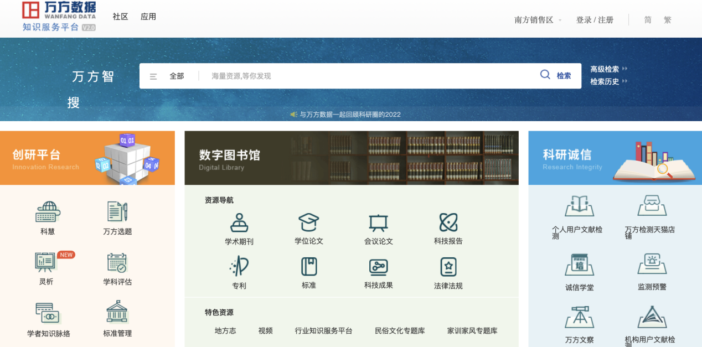Switch to 繁 traditional Chinese
Screen dimensions: 702x347
668,20
